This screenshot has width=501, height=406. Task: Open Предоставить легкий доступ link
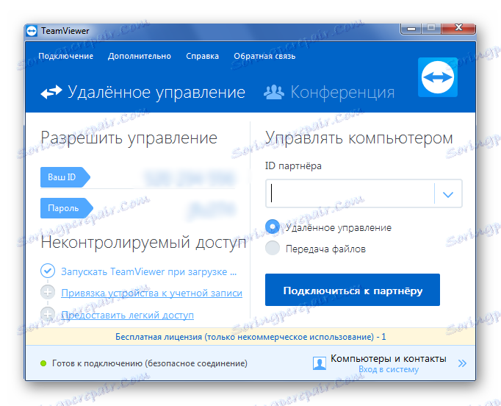pyautogui.click(x=128, y=315)
